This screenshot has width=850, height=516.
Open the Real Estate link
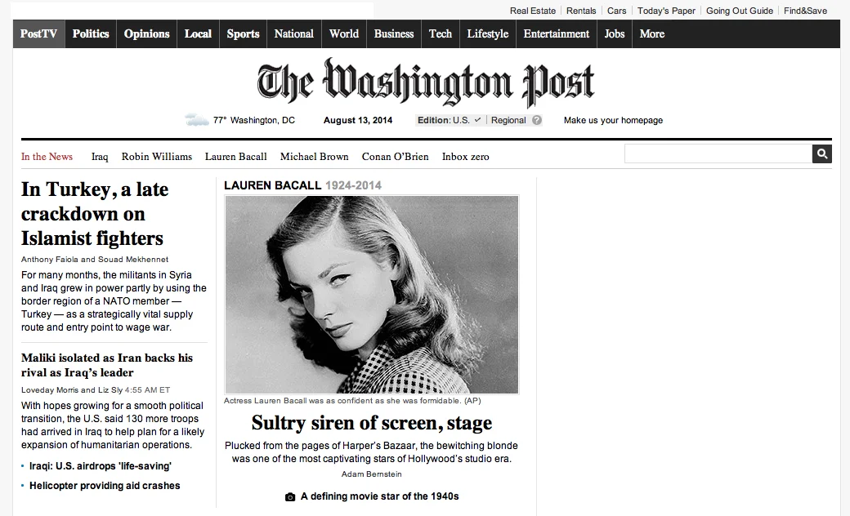(533, 11)
